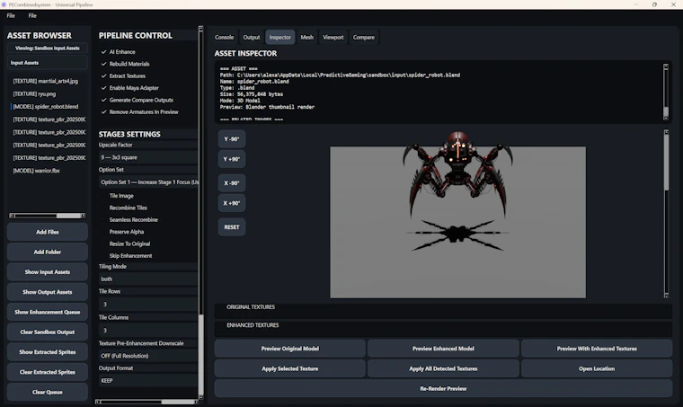Click Add Folder button

[x=47, y=252]
